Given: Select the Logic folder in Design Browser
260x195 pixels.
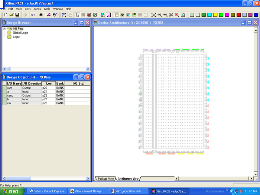Looking at the screenshot, I should point(16,37).
